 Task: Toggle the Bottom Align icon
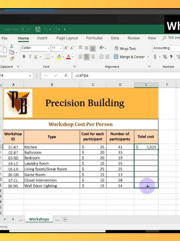tap(93, 49)
